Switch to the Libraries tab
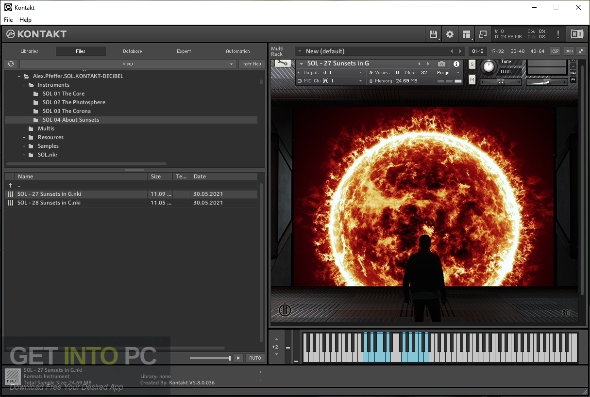The width and height of the screenshot is (590, 397). 29,51
